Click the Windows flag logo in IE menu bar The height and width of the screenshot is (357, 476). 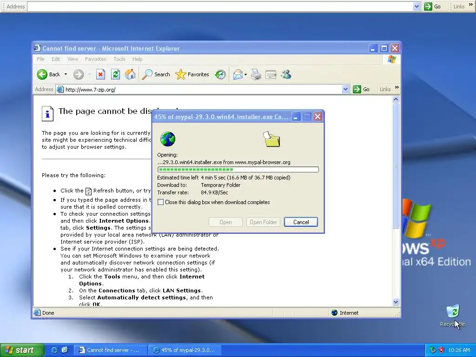pyautogui.click(x=391, y=59)
